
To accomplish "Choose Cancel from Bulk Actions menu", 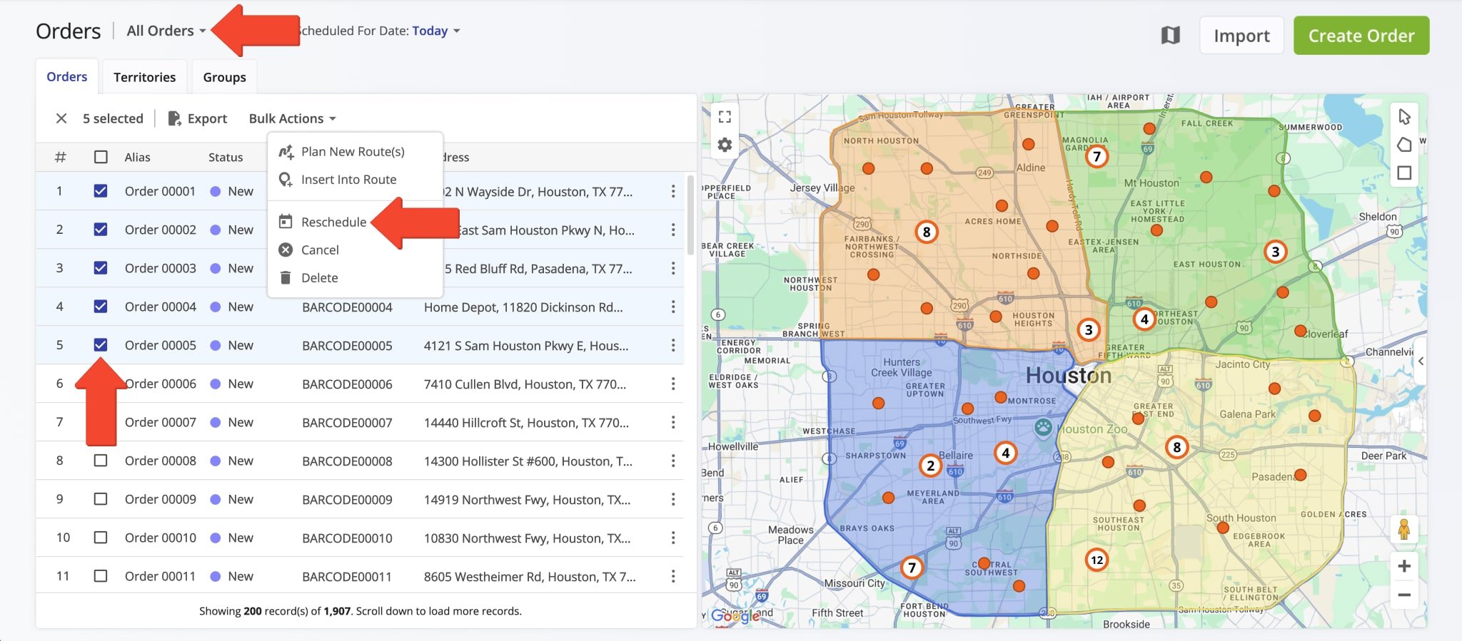I will point(355,250).
